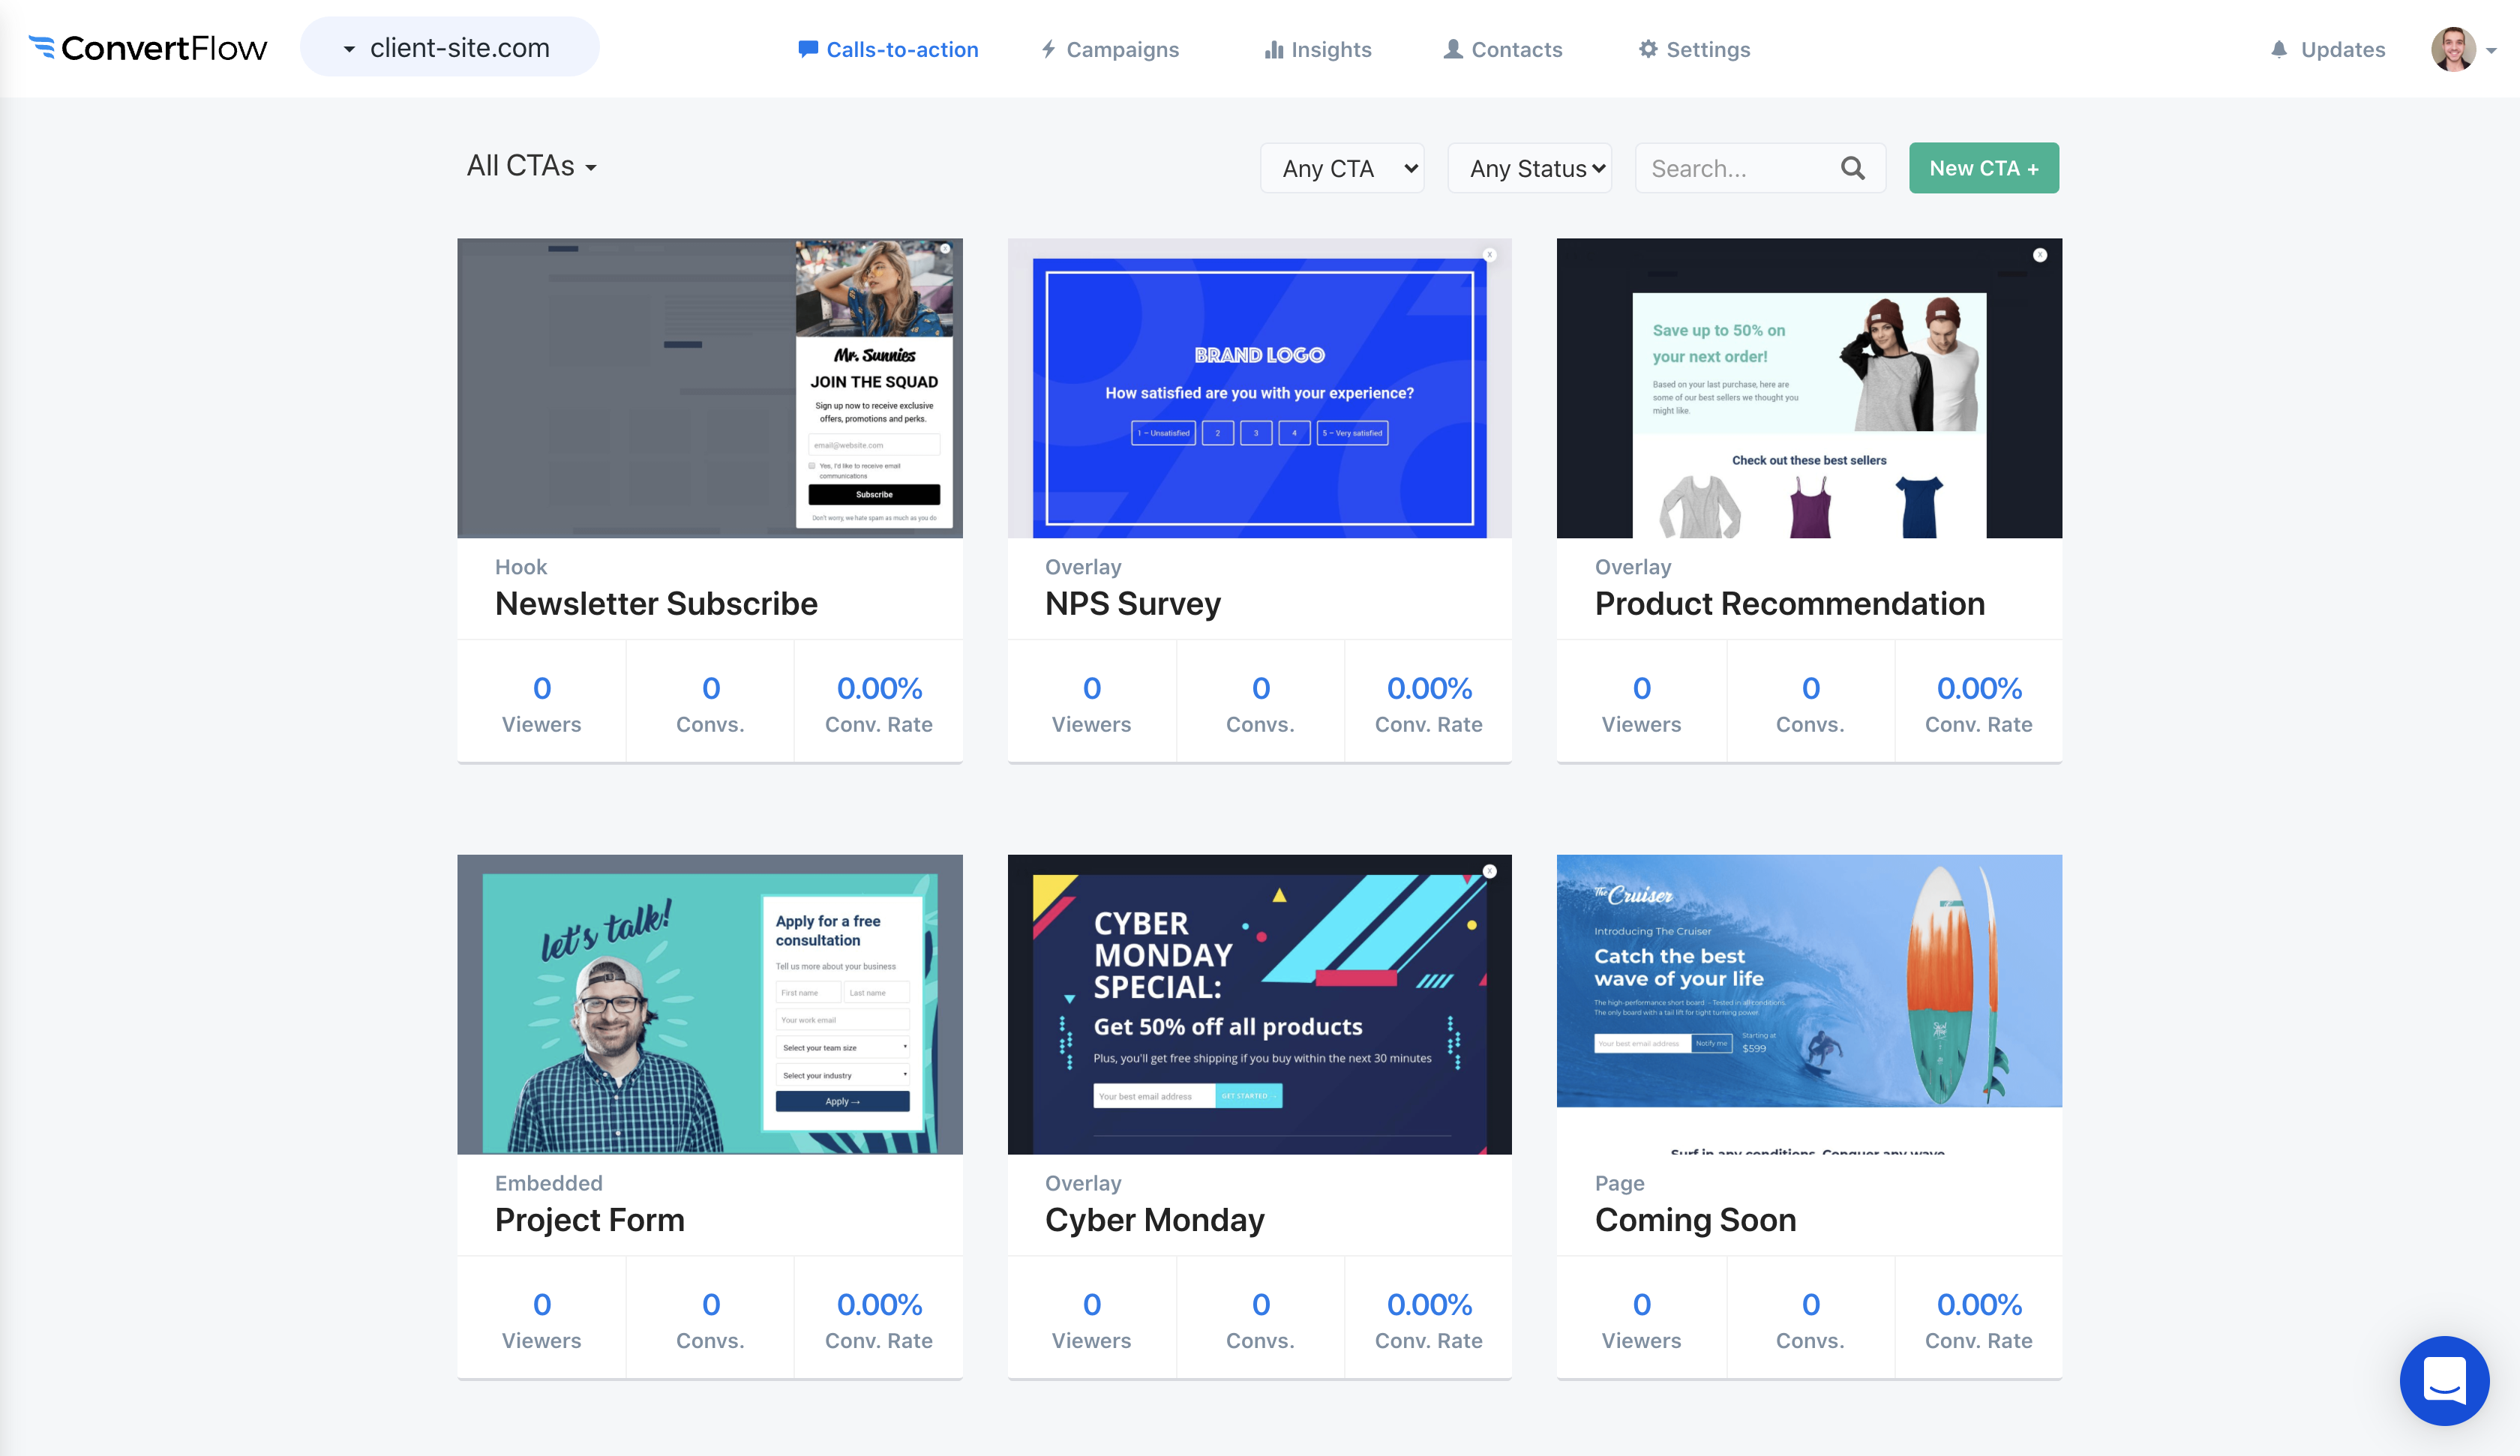Open the All CTAs filter dropdown
Viewport: 2520px width, 1456px height.
coord(532,165)
